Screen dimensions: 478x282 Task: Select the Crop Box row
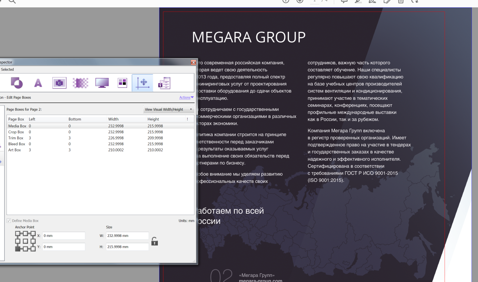[x=100, y=132]
